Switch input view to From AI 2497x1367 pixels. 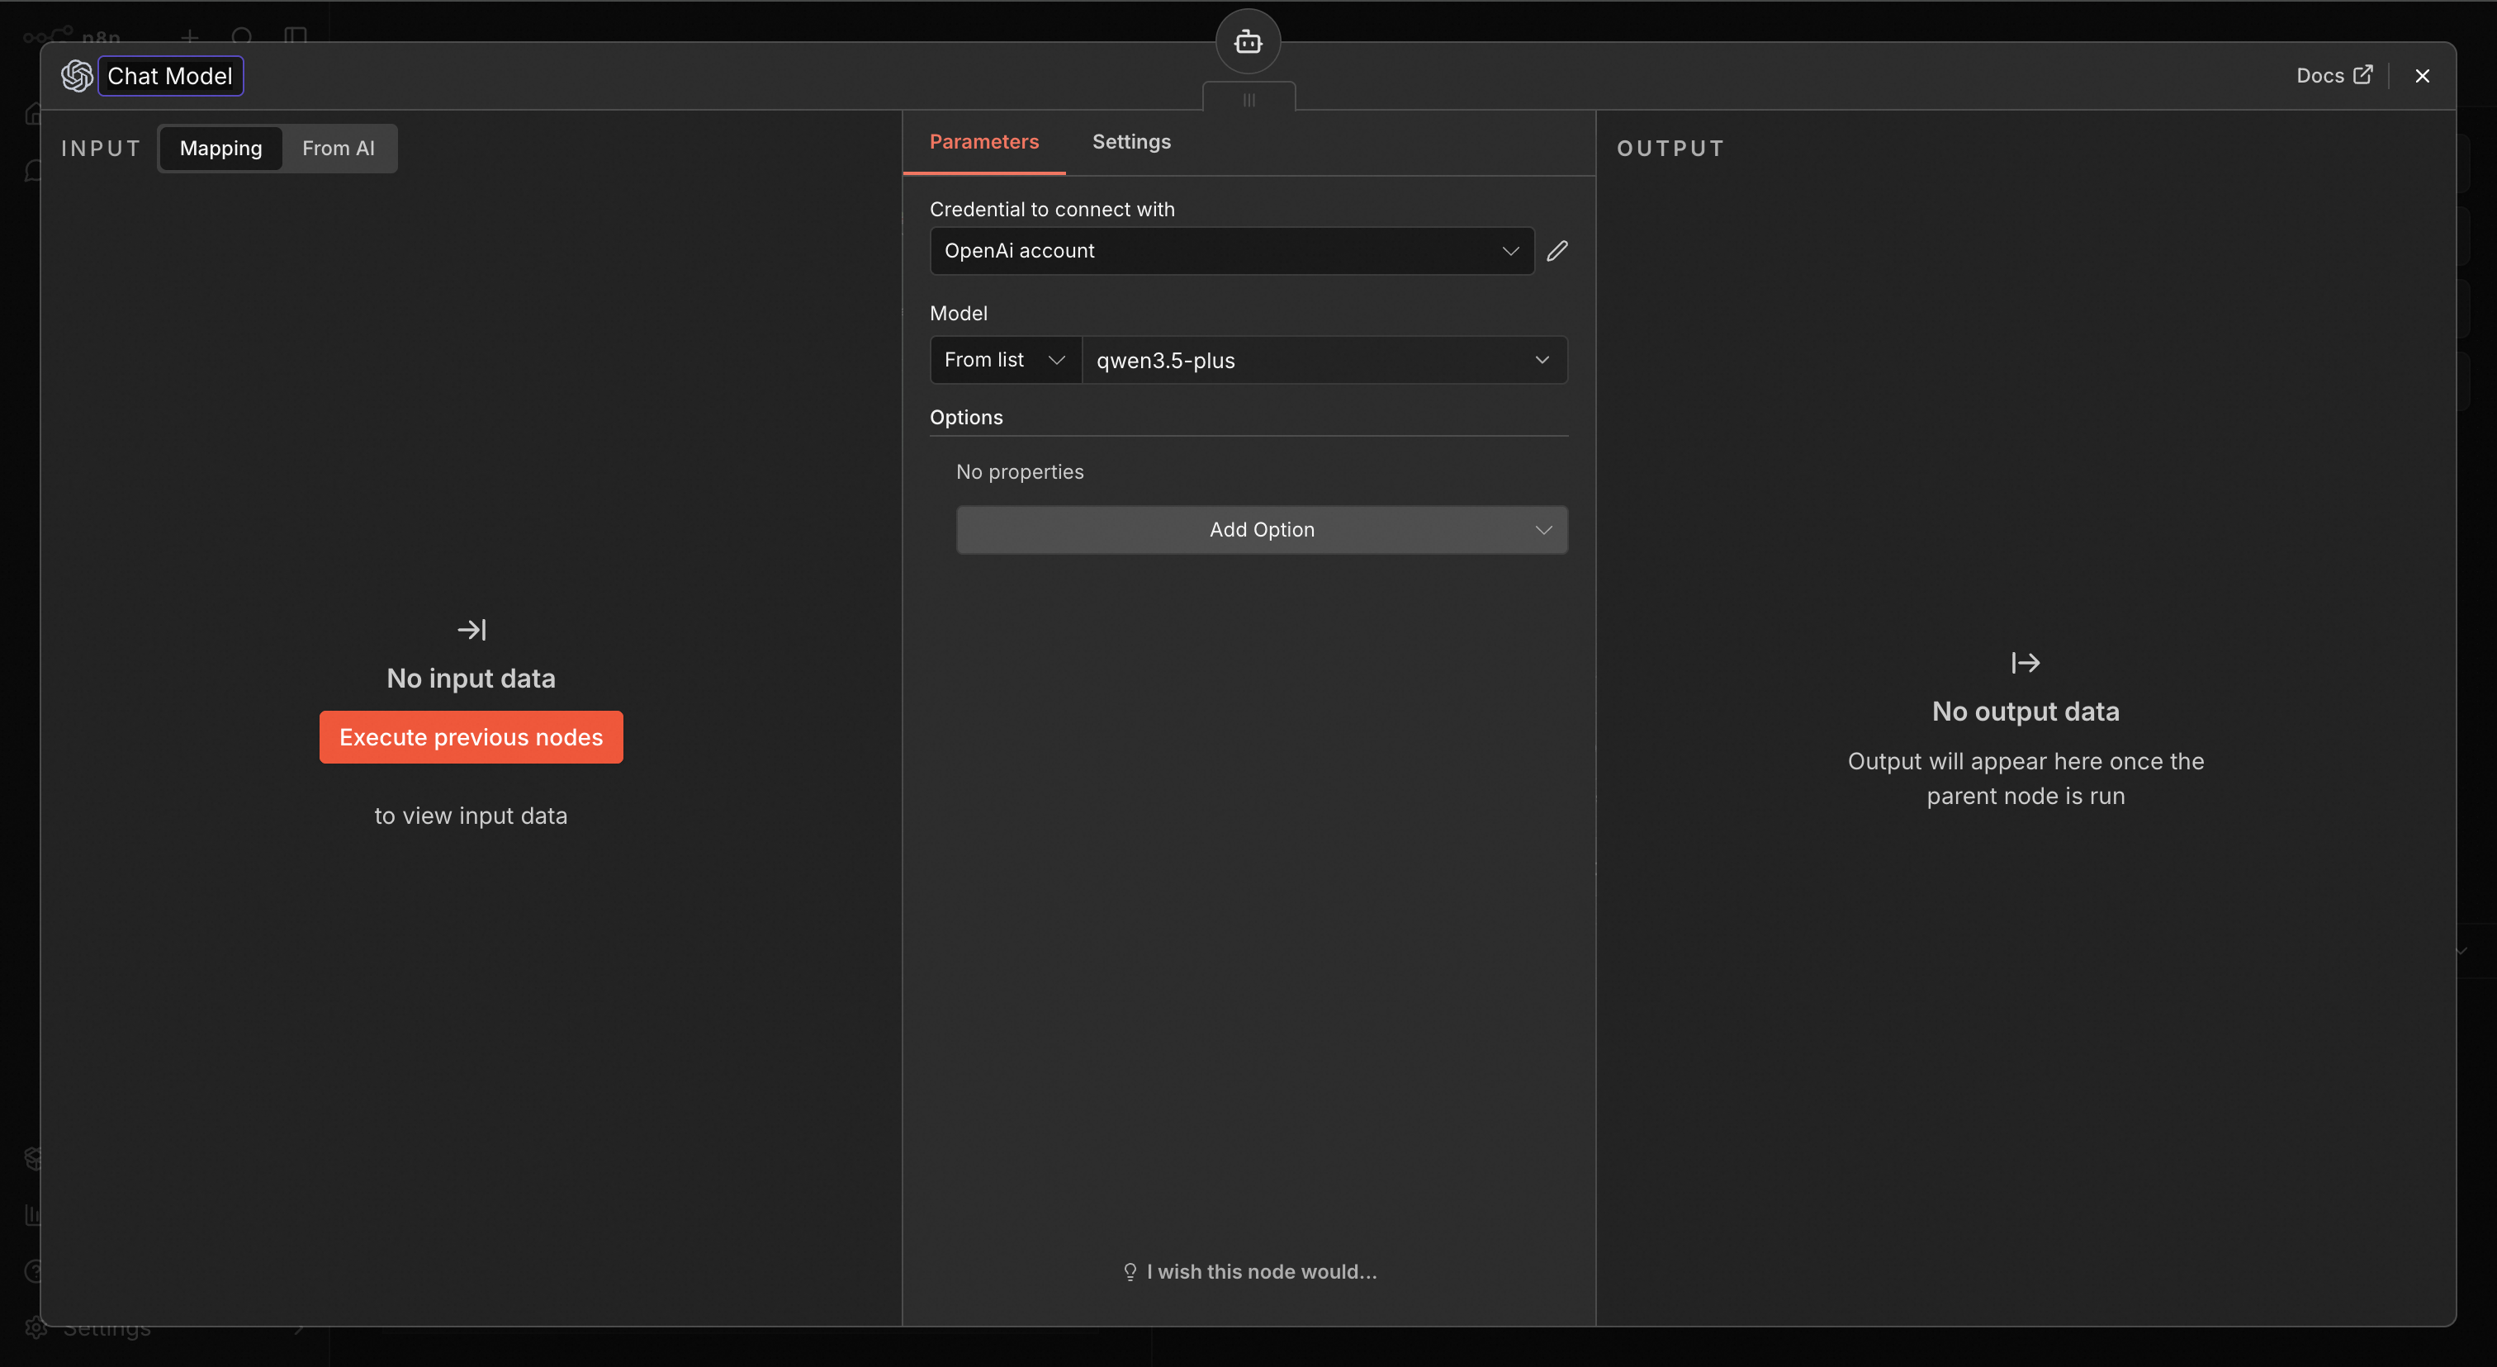click(338, 149)
